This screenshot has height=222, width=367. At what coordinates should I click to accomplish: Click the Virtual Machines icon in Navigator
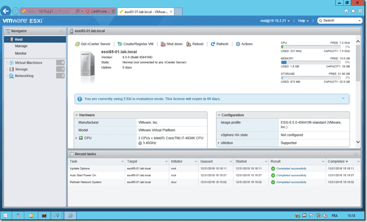(11, 62)
